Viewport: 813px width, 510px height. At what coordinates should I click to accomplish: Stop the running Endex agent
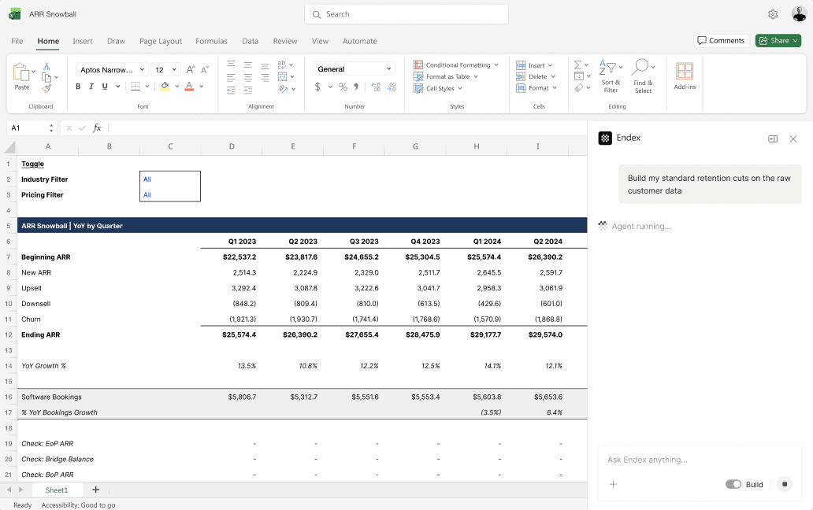pyautogui.click(x=785, y=484)
